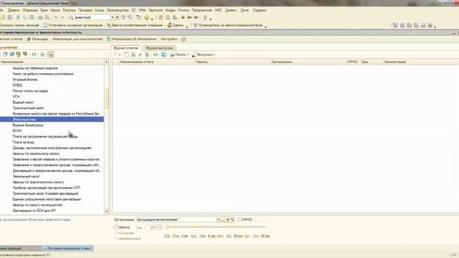The height and width of the screenshot is (258, 459).
Task: Click the ellipsis select button in organization field
Action: [x=223, y=220]
